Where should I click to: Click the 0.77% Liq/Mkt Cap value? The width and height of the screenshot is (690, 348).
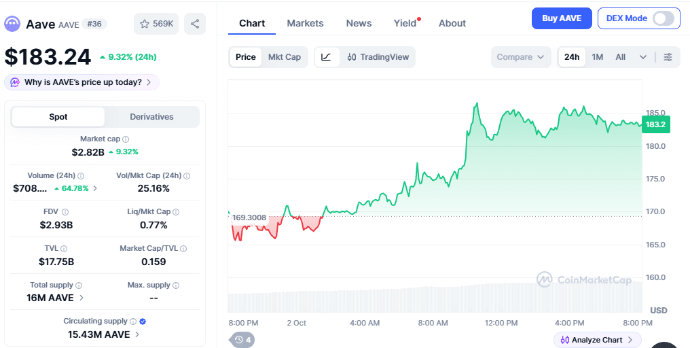(153, 225)
